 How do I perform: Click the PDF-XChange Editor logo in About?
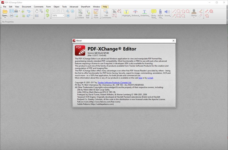80,51
